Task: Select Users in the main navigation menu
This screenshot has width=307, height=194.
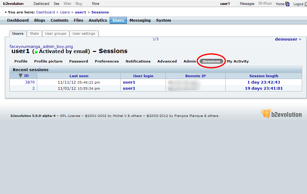Action: [118, 20]
